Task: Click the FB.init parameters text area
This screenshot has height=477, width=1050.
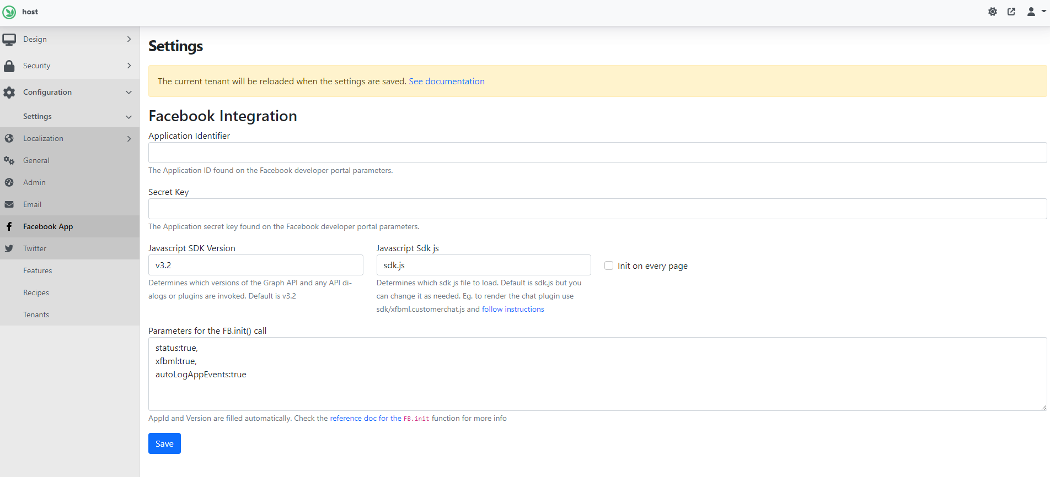Action: pyautogui.click(x=597, y=374)
